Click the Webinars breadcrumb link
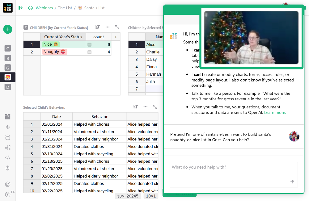Screen dimensions: 309x201 point(44,8)
